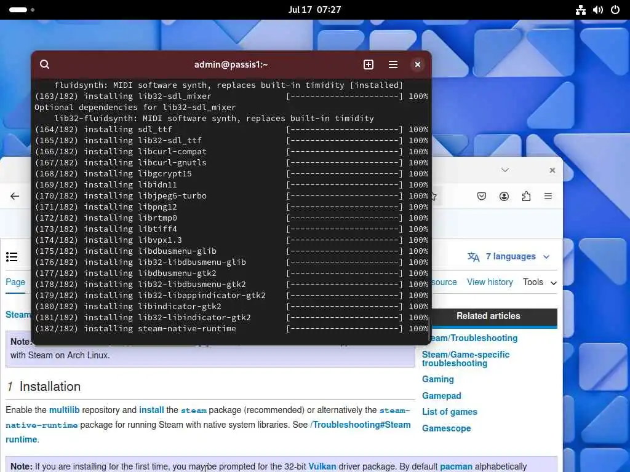The height and width of the screenshot is (472, 630).
Task: Open the terminal hamburger menu
Action: 393,65
